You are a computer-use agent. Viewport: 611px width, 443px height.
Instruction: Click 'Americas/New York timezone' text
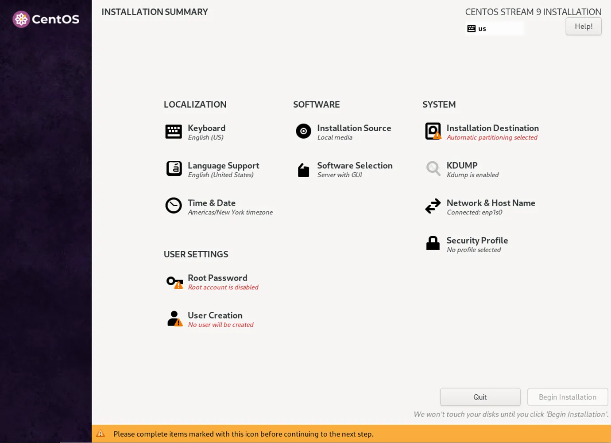click(230, 212)
